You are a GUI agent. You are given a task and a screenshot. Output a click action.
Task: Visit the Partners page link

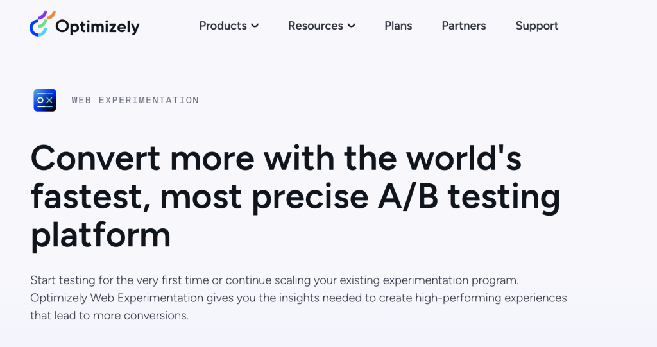click(x=463, y=26)
